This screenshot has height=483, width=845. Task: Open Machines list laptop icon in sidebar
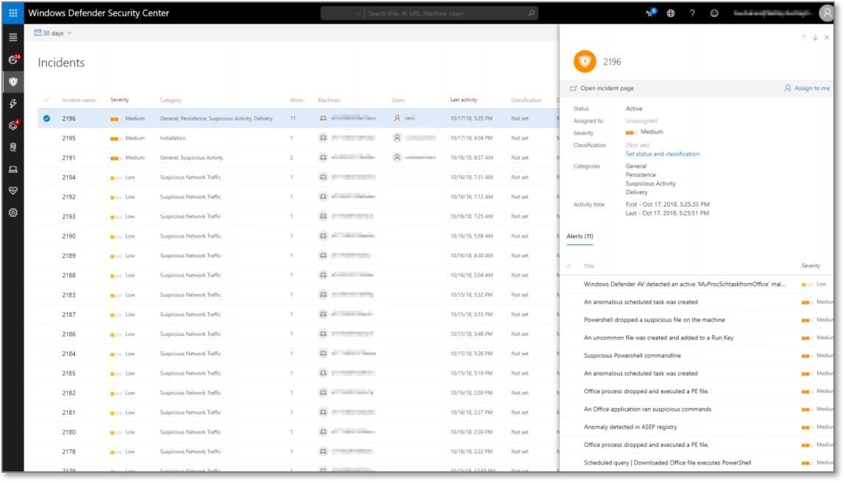coord(13,169)
